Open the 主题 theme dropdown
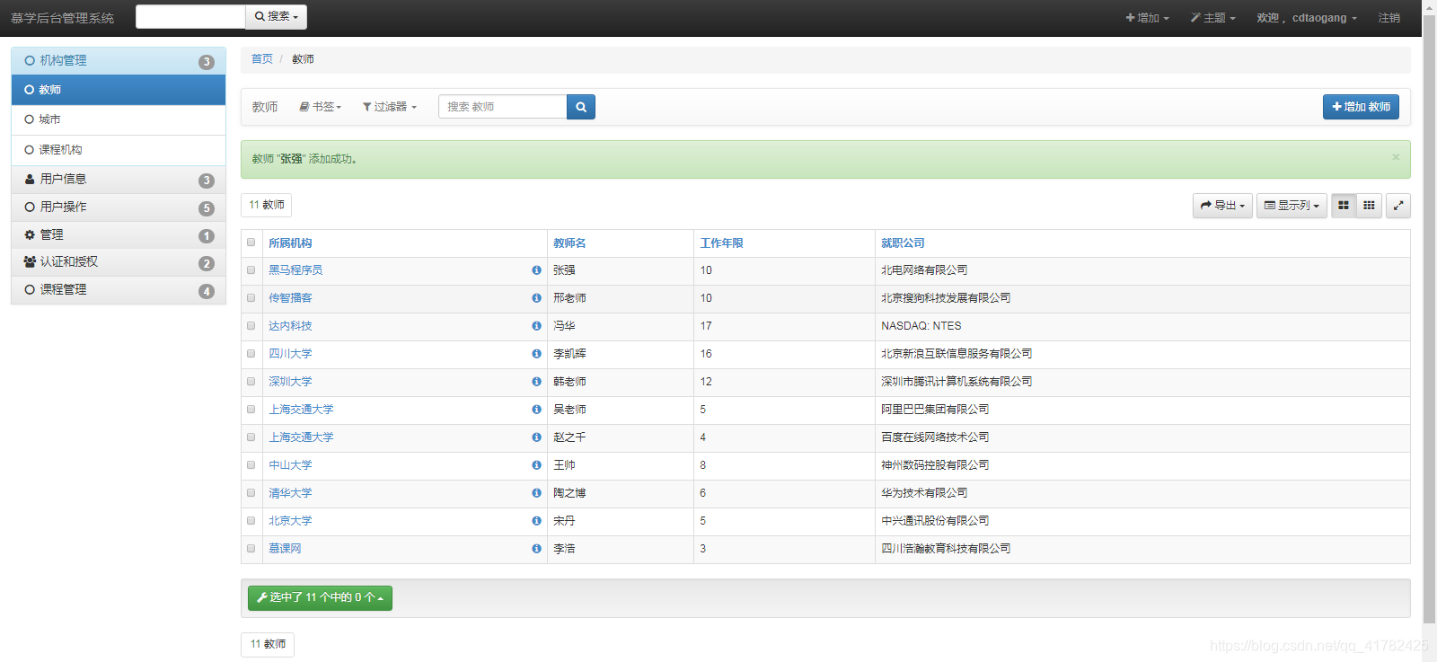 click(x=1213, y=18)
